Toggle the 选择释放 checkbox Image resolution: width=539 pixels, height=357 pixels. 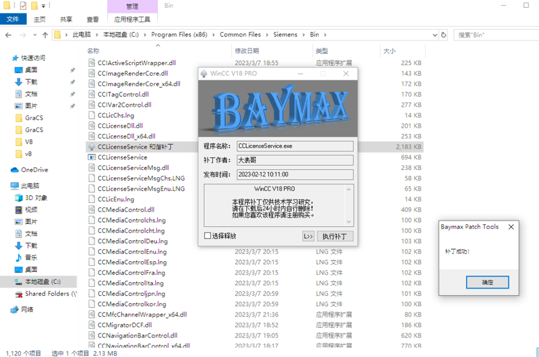coord(208,236)
